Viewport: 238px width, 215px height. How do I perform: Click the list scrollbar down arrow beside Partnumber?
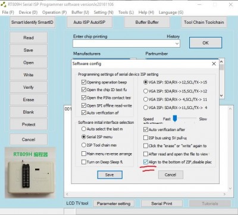pyautogui.click(x=221, y=95)
